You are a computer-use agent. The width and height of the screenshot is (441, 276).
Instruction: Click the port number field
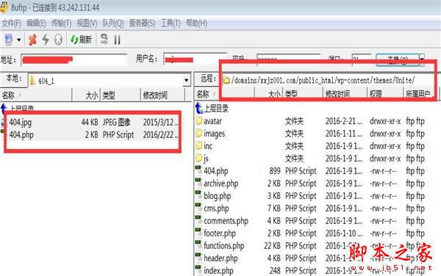tap(362, 59)
